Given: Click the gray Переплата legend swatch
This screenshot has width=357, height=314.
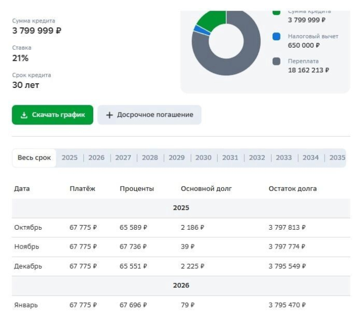Looking at the screenshot, I should [x=276, y=62].
